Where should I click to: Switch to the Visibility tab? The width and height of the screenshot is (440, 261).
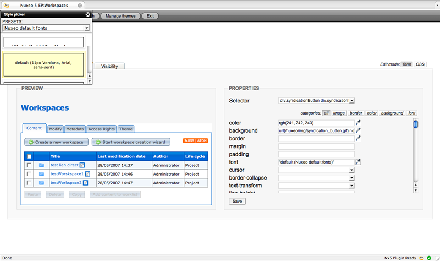(109, 66)
